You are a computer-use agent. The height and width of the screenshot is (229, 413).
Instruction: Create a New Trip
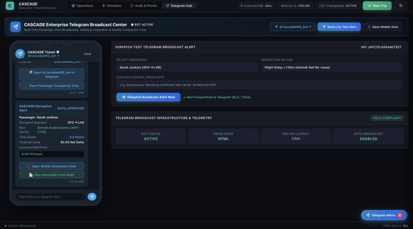point(377,6)
